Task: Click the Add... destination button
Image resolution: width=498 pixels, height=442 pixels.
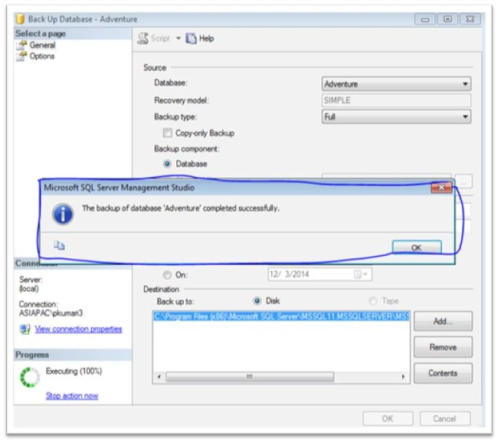Action: point(443,321)
